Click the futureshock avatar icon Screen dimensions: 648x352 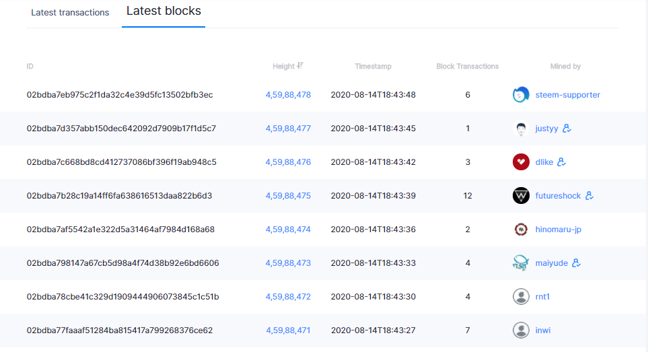click(521, 196)
